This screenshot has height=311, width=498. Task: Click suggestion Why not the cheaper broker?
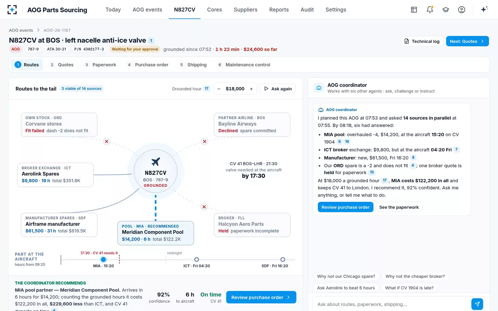pos(415,276)
